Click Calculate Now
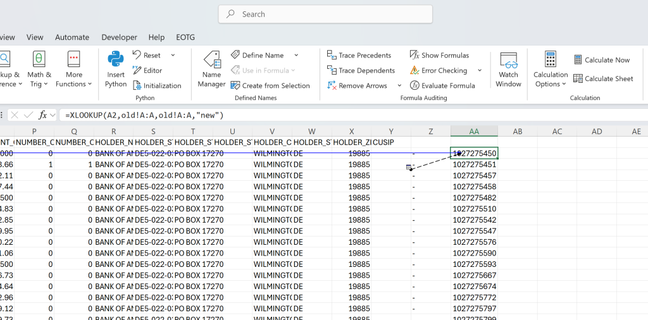 click(602, 60)
